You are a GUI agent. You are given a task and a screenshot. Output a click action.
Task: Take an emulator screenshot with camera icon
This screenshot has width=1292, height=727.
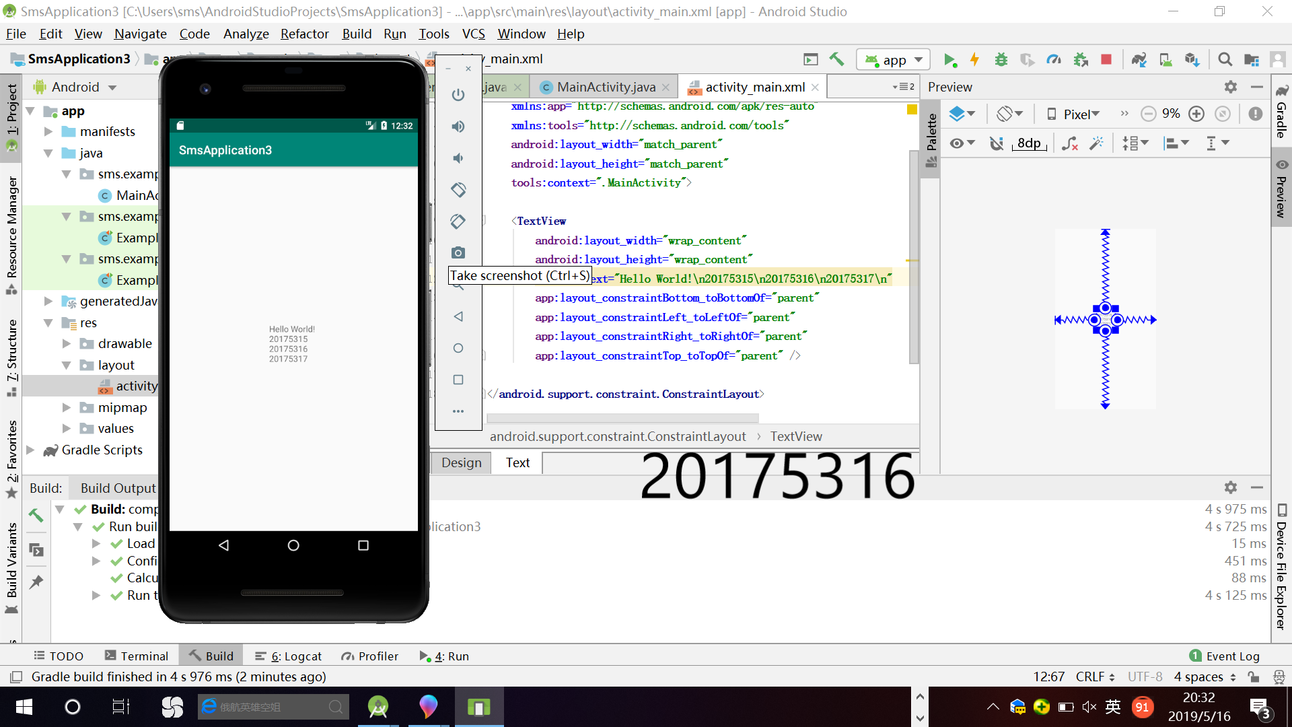point(458,252)
